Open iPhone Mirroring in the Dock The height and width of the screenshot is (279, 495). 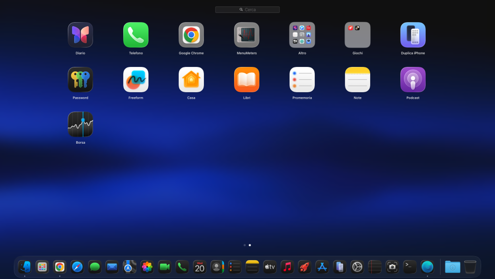(340, 267)
